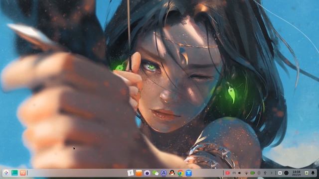
Task: Open the USB device tray icon
Action: (x=265, y=173)
